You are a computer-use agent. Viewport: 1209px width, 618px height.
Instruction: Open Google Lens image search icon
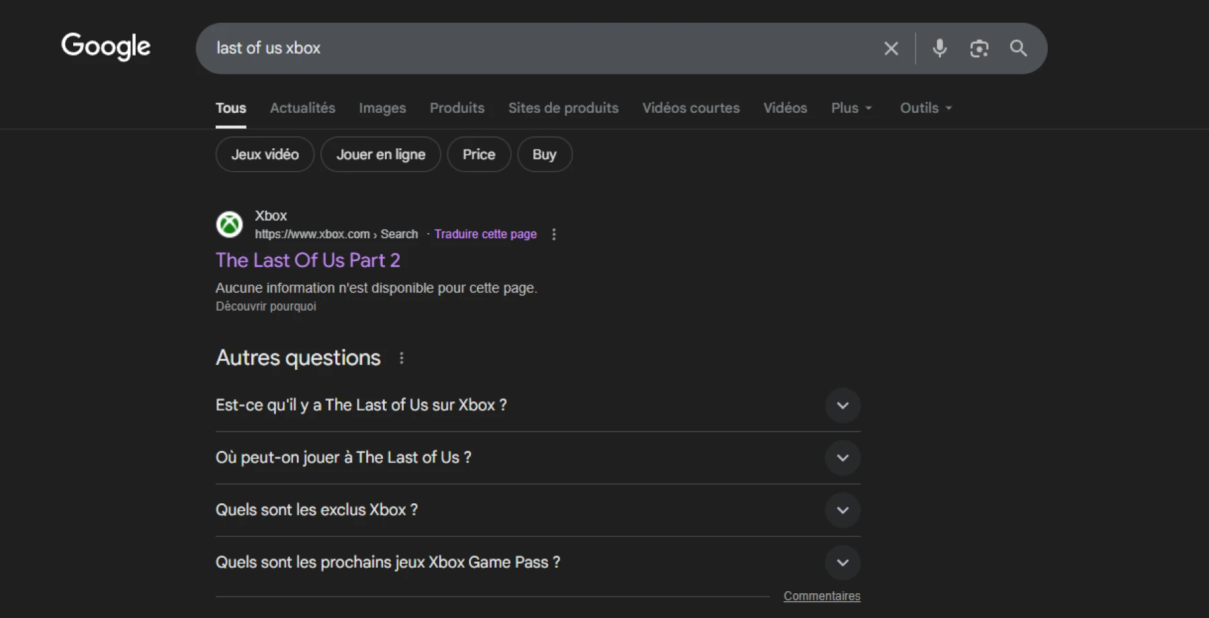point(979,48)
